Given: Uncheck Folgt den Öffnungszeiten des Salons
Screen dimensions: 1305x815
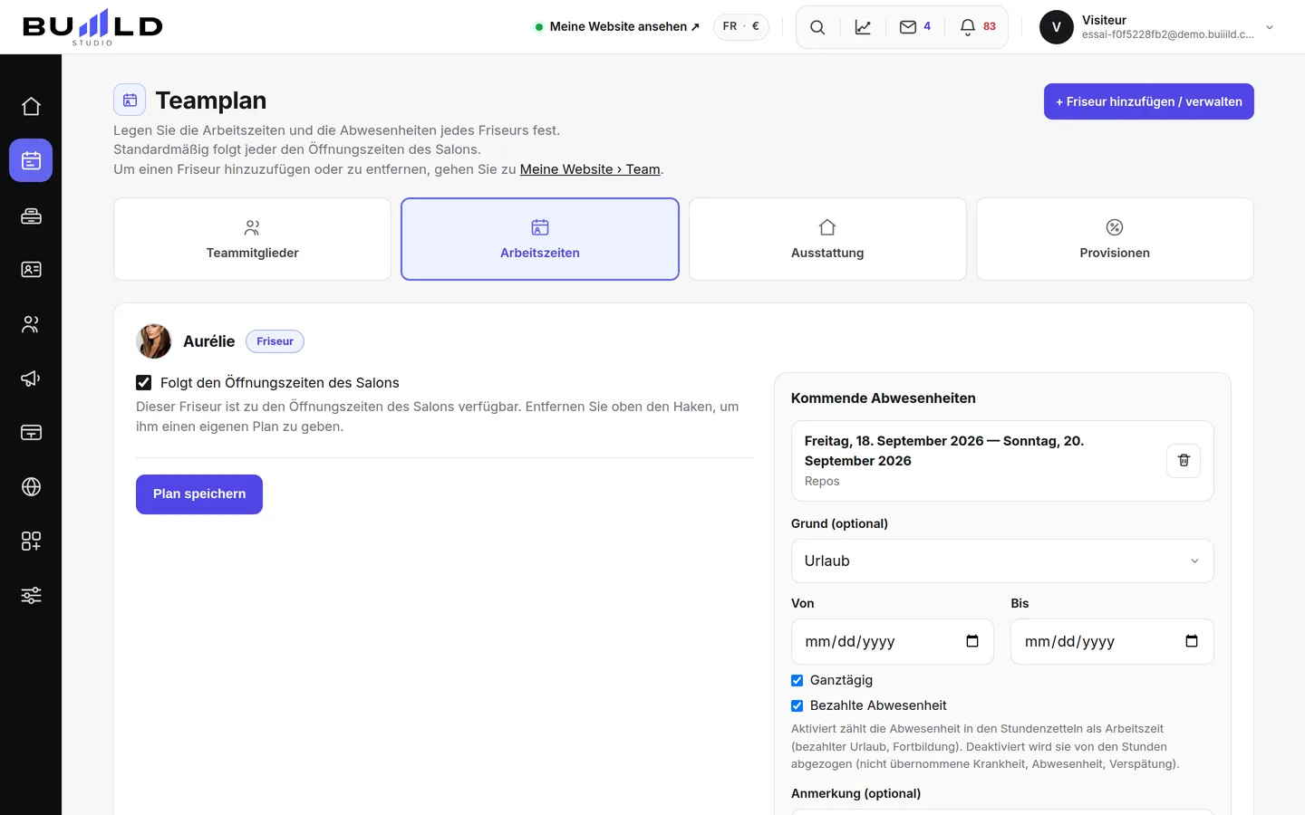Looking at the screenshot, I should coord(143,383).
